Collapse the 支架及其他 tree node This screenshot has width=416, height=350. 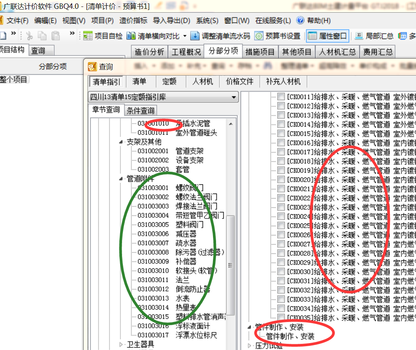pyautogui.click(x=121, y=142)
